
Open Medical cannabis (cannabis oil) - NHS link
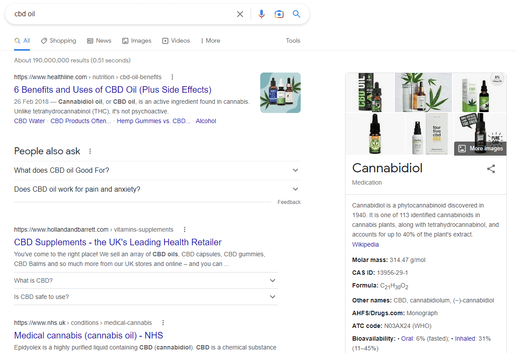coord(88,335)
